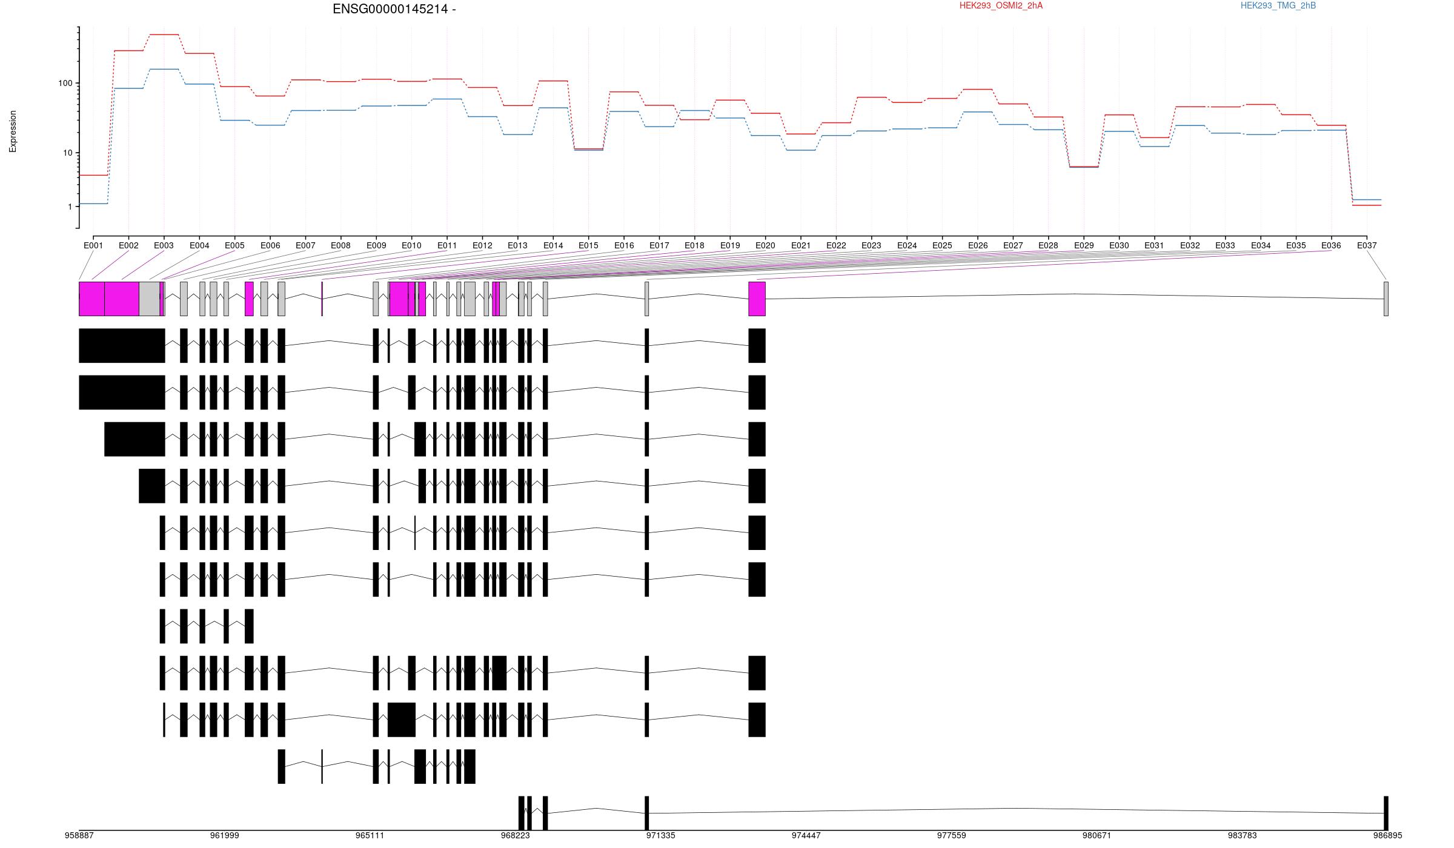Pick exon label E026

pyautogui.click(x=978, y=246)
